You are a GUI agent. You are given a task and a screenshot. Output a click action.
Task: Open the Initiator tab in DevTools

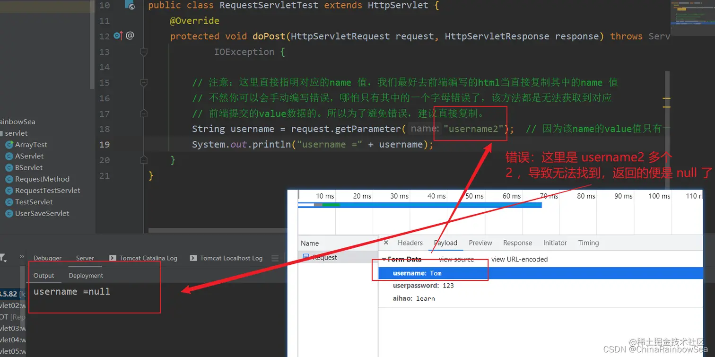point(555,243)
